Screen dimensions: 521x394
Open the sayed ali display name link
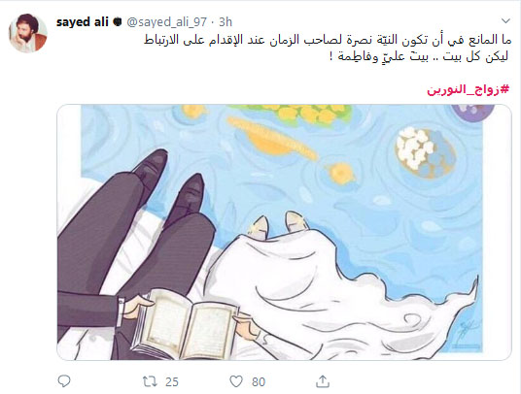[x=83, y=22]
